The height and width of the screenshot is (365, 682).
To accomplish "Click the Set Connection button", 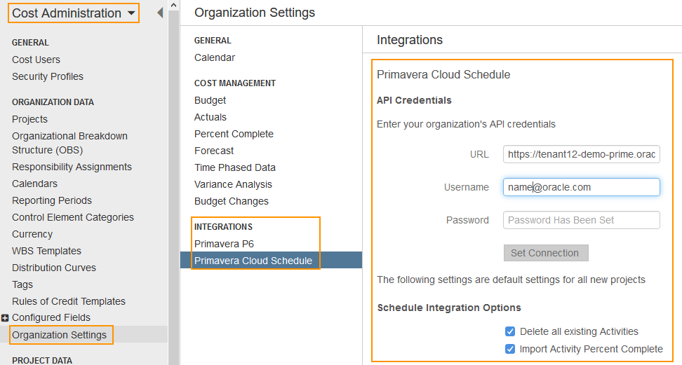I will [546, 253].
